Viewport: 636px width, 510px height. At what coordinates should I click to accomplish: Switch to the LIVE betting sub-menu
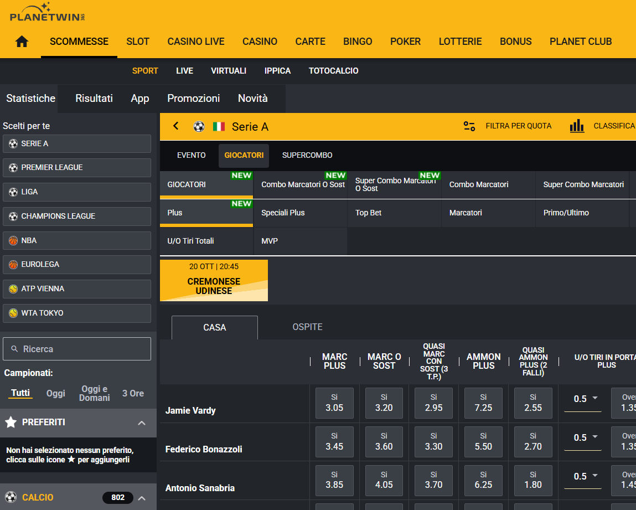tap(184, 70)
